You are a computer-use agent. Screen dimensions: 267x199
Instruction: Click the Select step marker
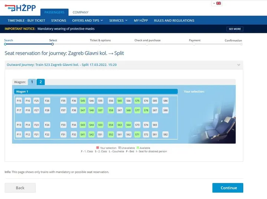tap(52, 44)
